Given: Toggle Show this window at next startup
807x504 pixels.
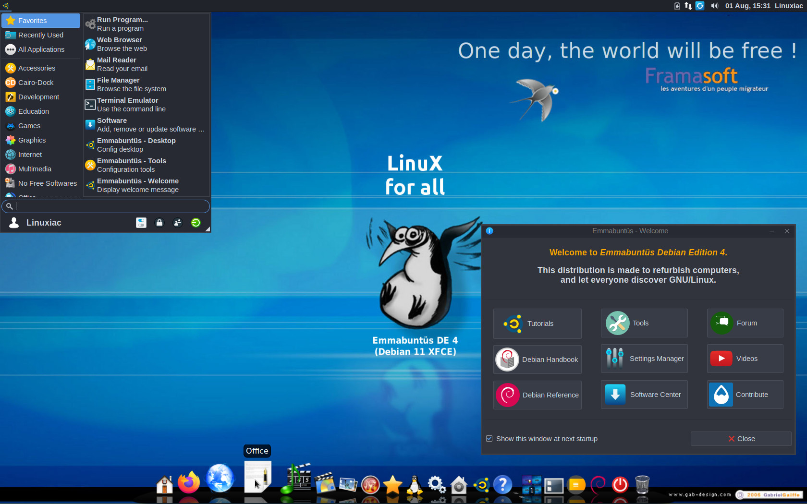Looking at the screenshot, I should point(489,439).
